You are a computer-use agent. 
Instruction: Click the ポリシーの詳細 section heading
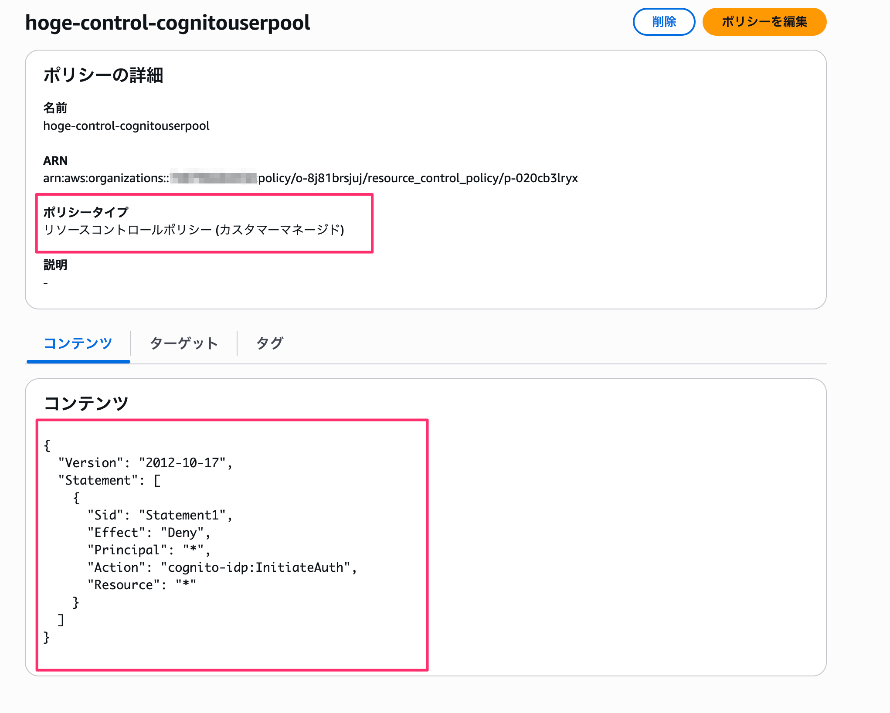[103, 75]
